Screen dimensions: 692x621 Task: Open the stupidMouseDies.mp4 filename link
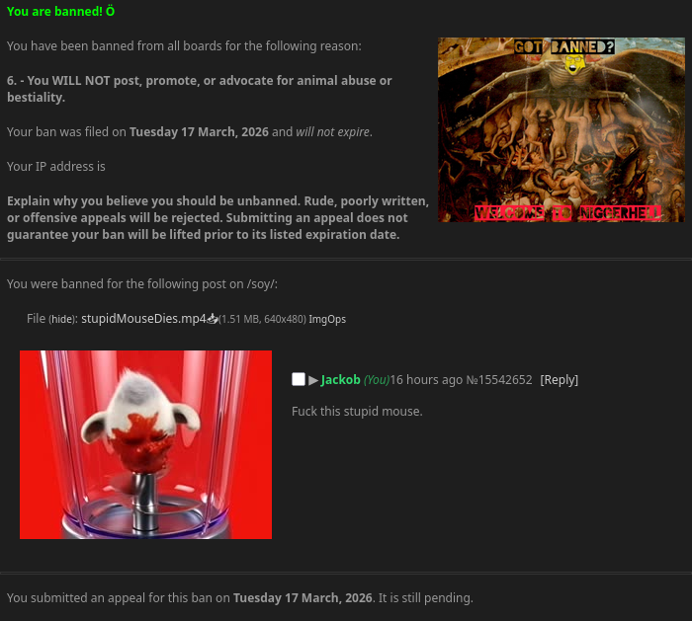(143, 318)
